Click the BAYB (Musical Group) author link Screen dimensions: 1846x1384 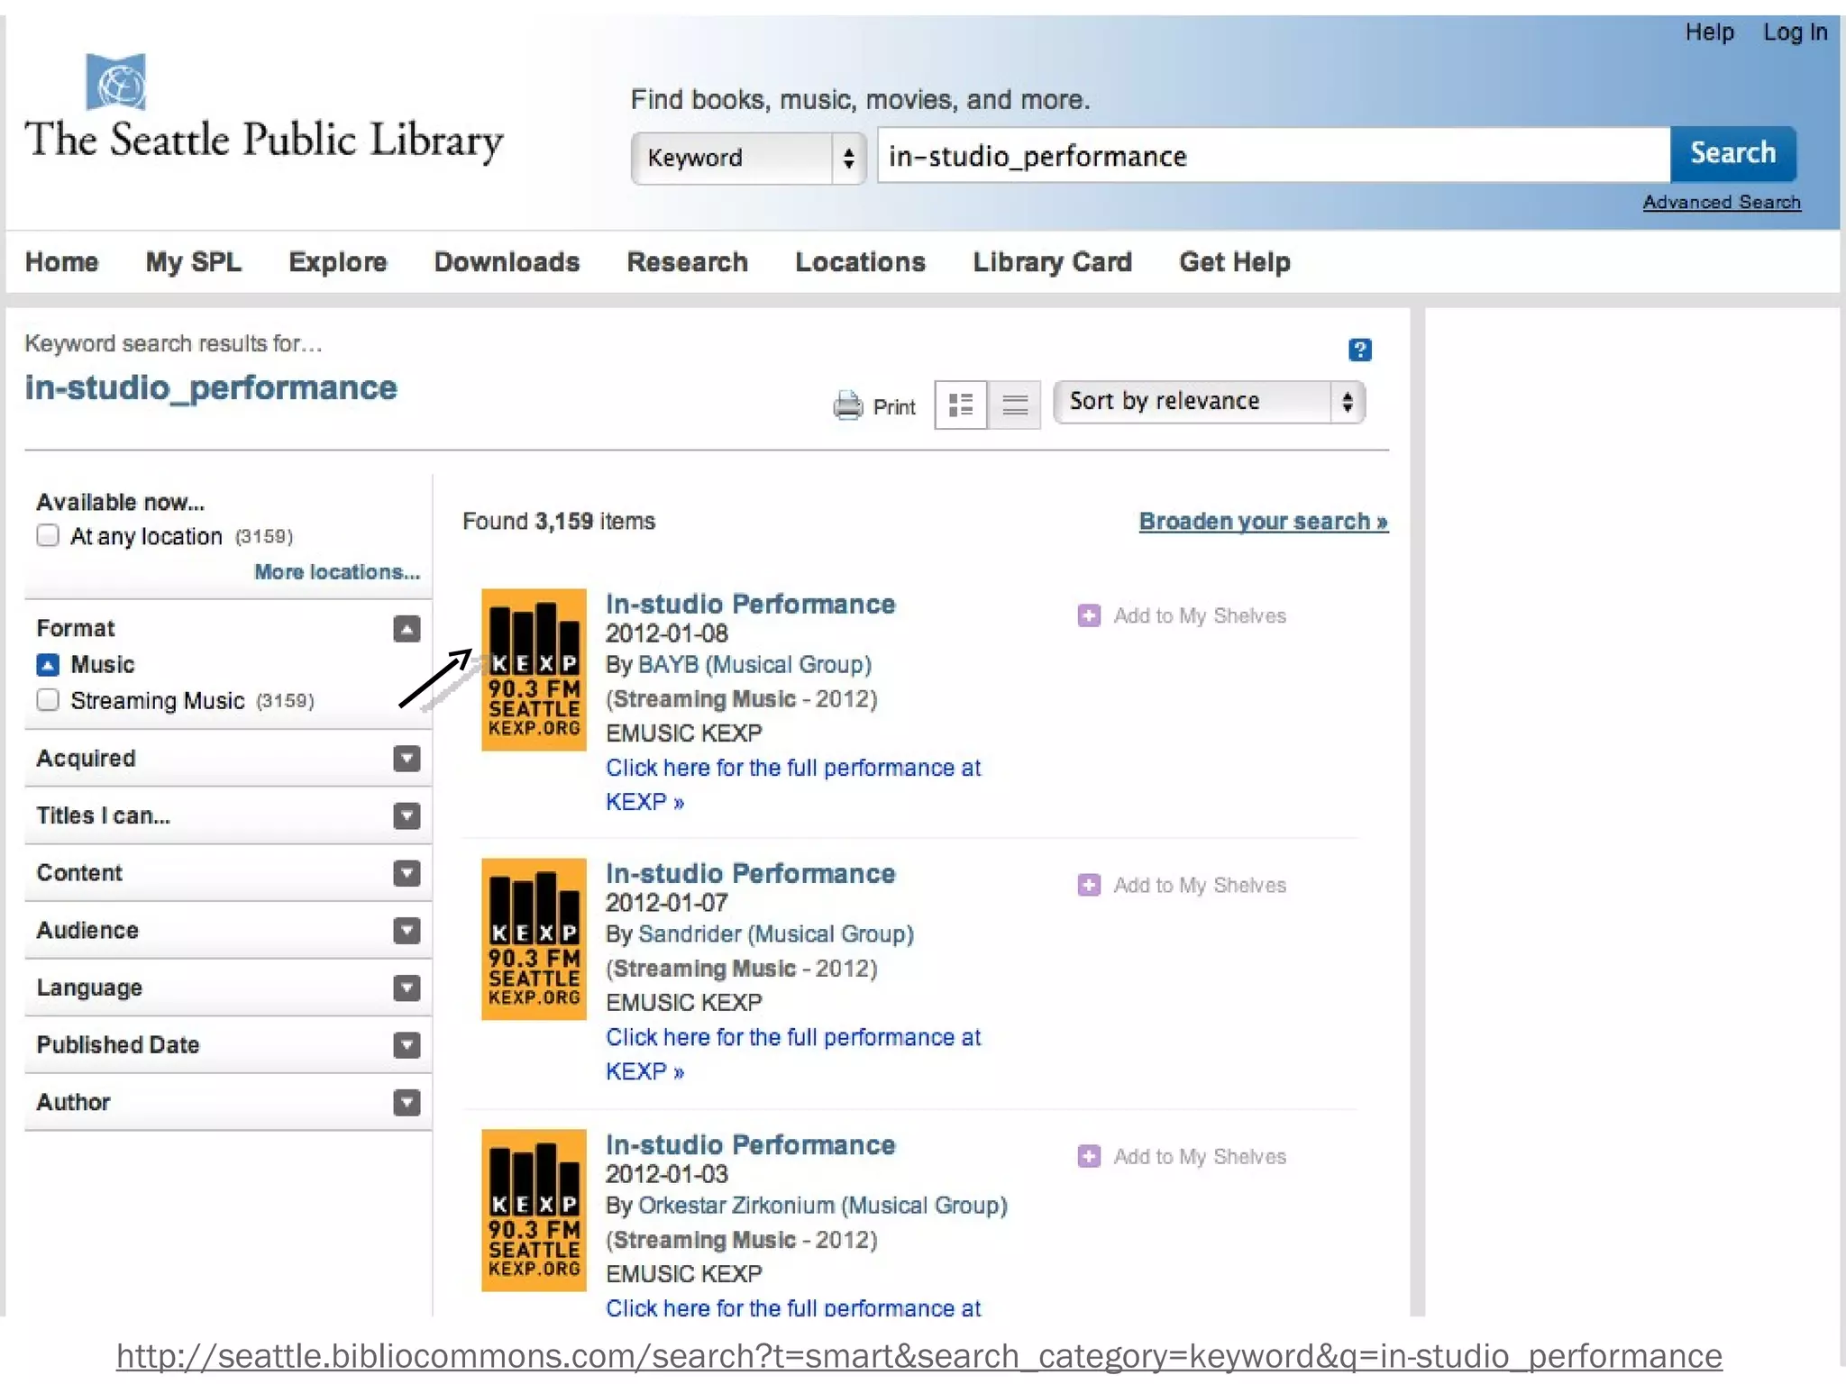754,665
